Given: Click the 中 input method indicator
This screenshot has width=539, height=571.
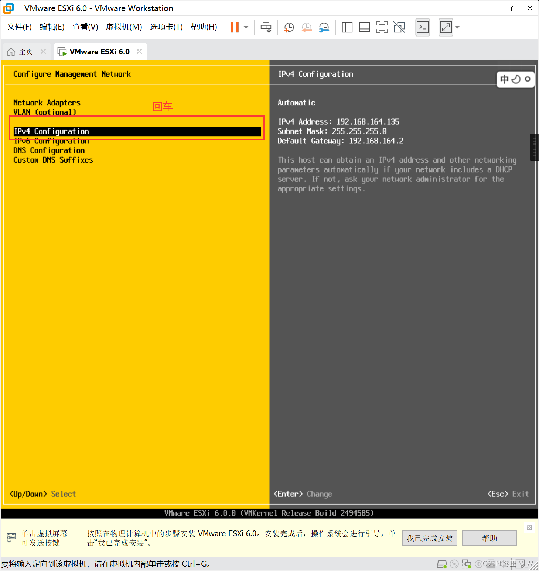Looking at the screenshot, I should tap(504, 79).
